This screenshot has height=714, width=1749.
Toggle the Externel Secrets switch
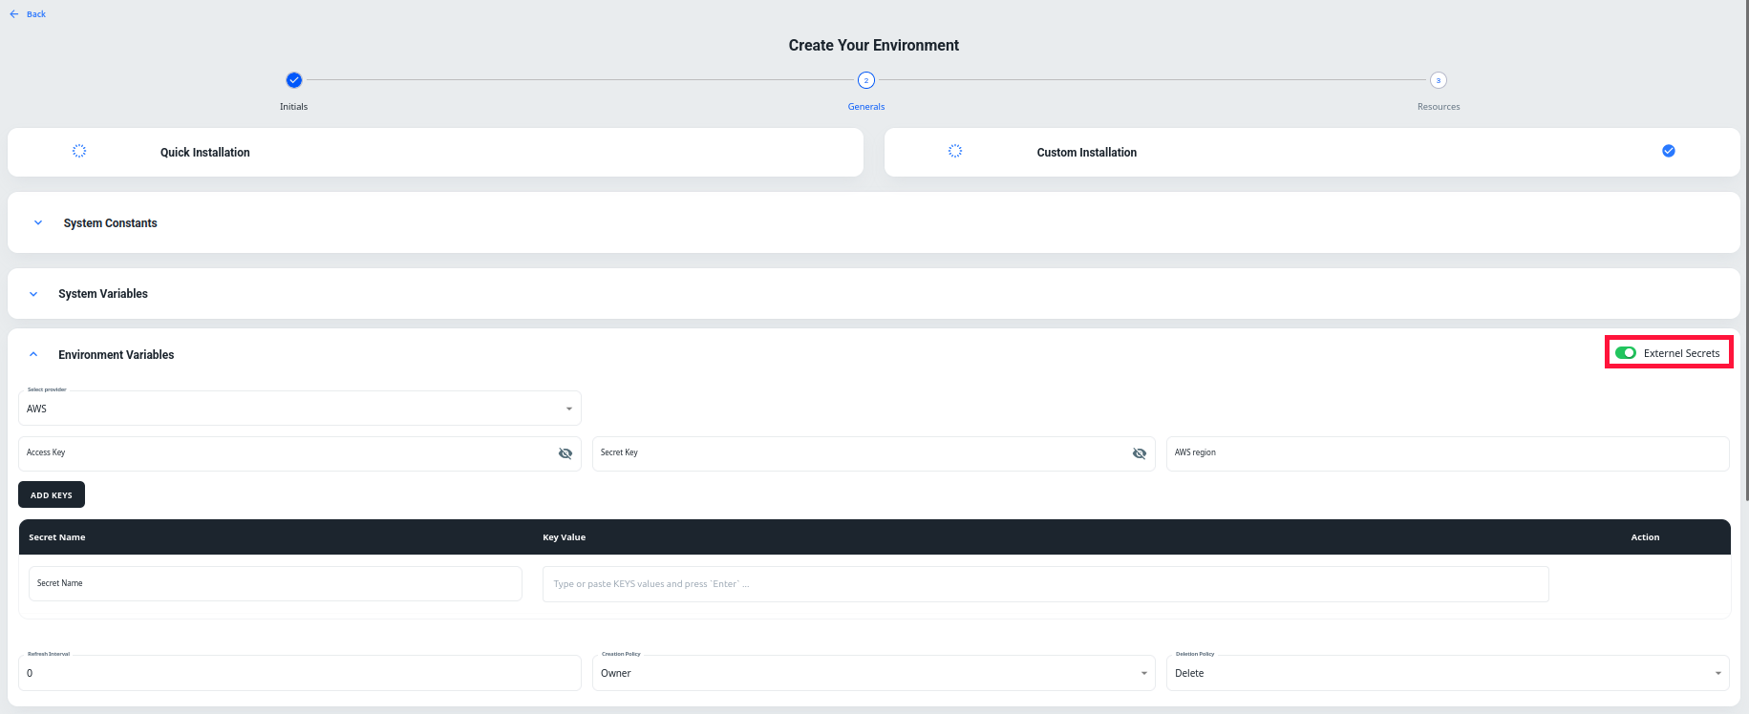click(1626, 353)
